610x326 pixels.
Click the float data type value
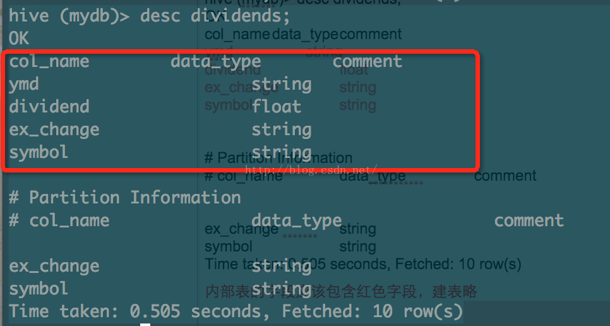tap(277, 107)
